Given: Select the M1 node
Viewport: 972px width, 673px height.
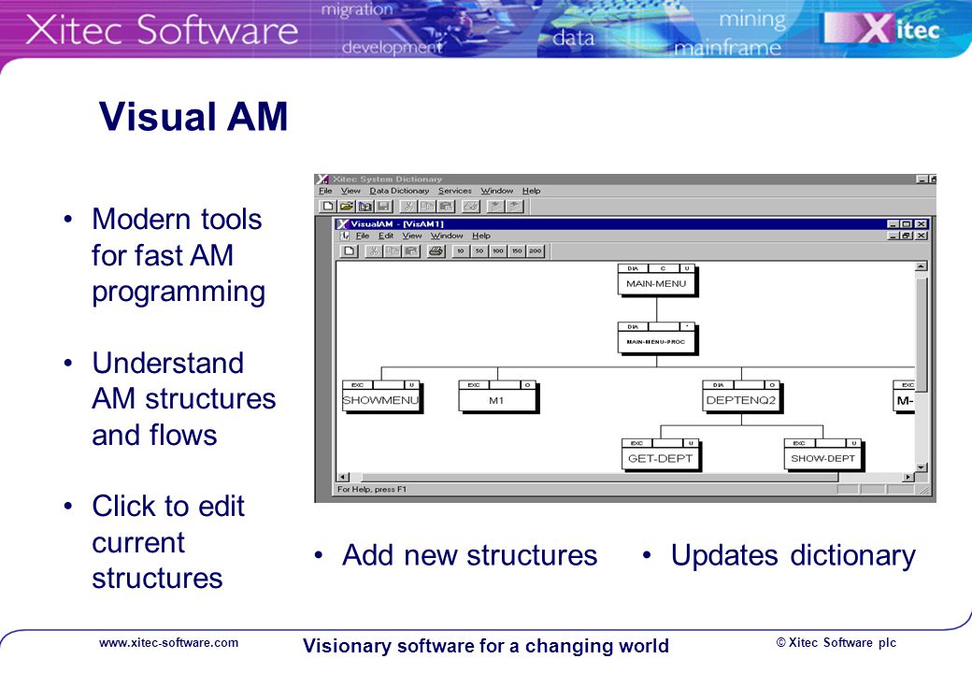Looking at the screenshot, I should (498, 396).
